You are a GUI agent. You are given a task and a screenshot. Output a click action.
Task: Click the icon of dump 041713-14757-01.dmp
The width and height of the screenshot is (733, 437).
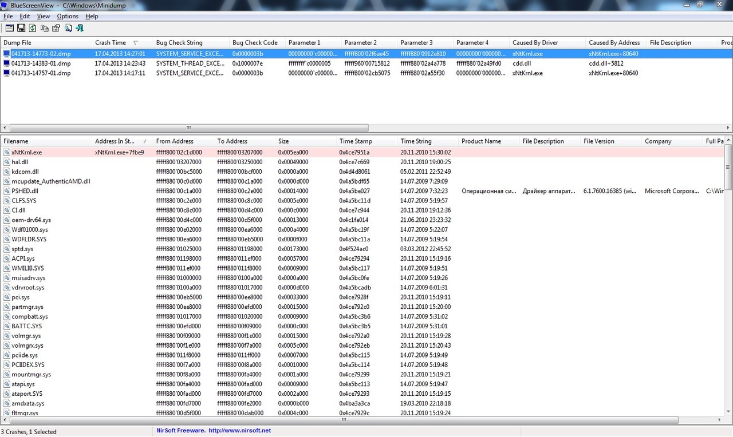tap(6, 73)
